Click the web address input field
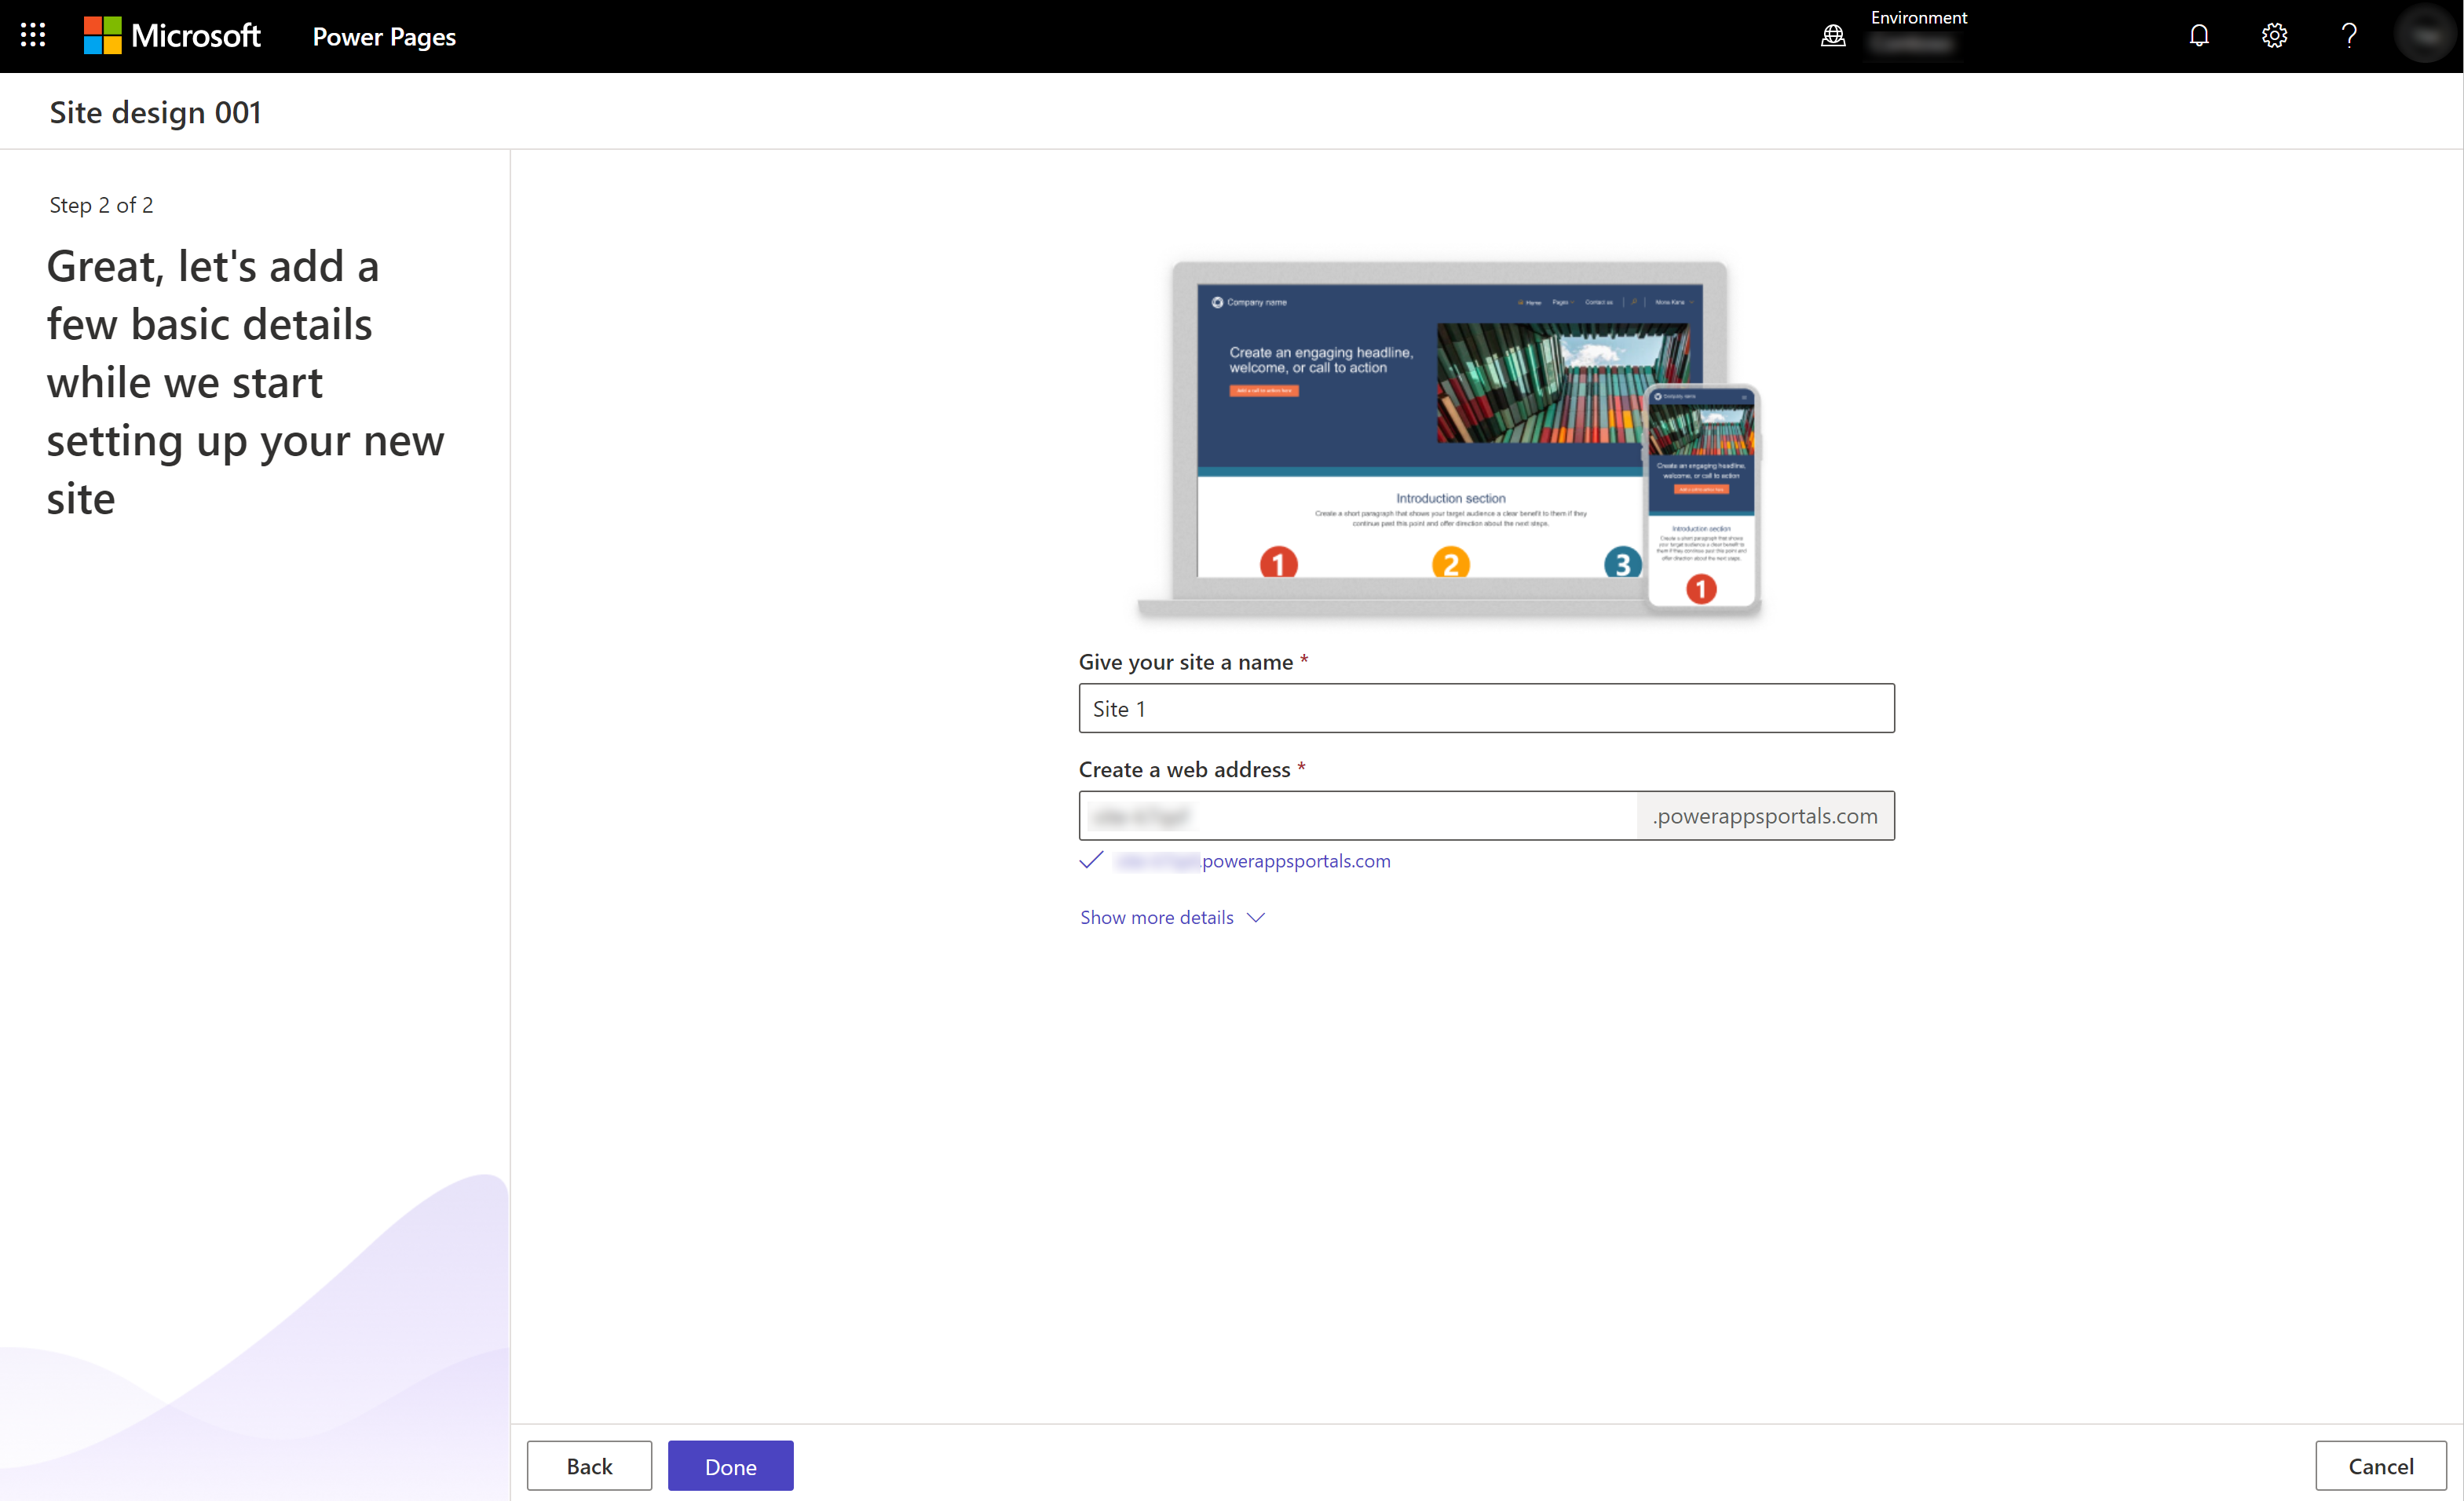 pos(1357,815)
